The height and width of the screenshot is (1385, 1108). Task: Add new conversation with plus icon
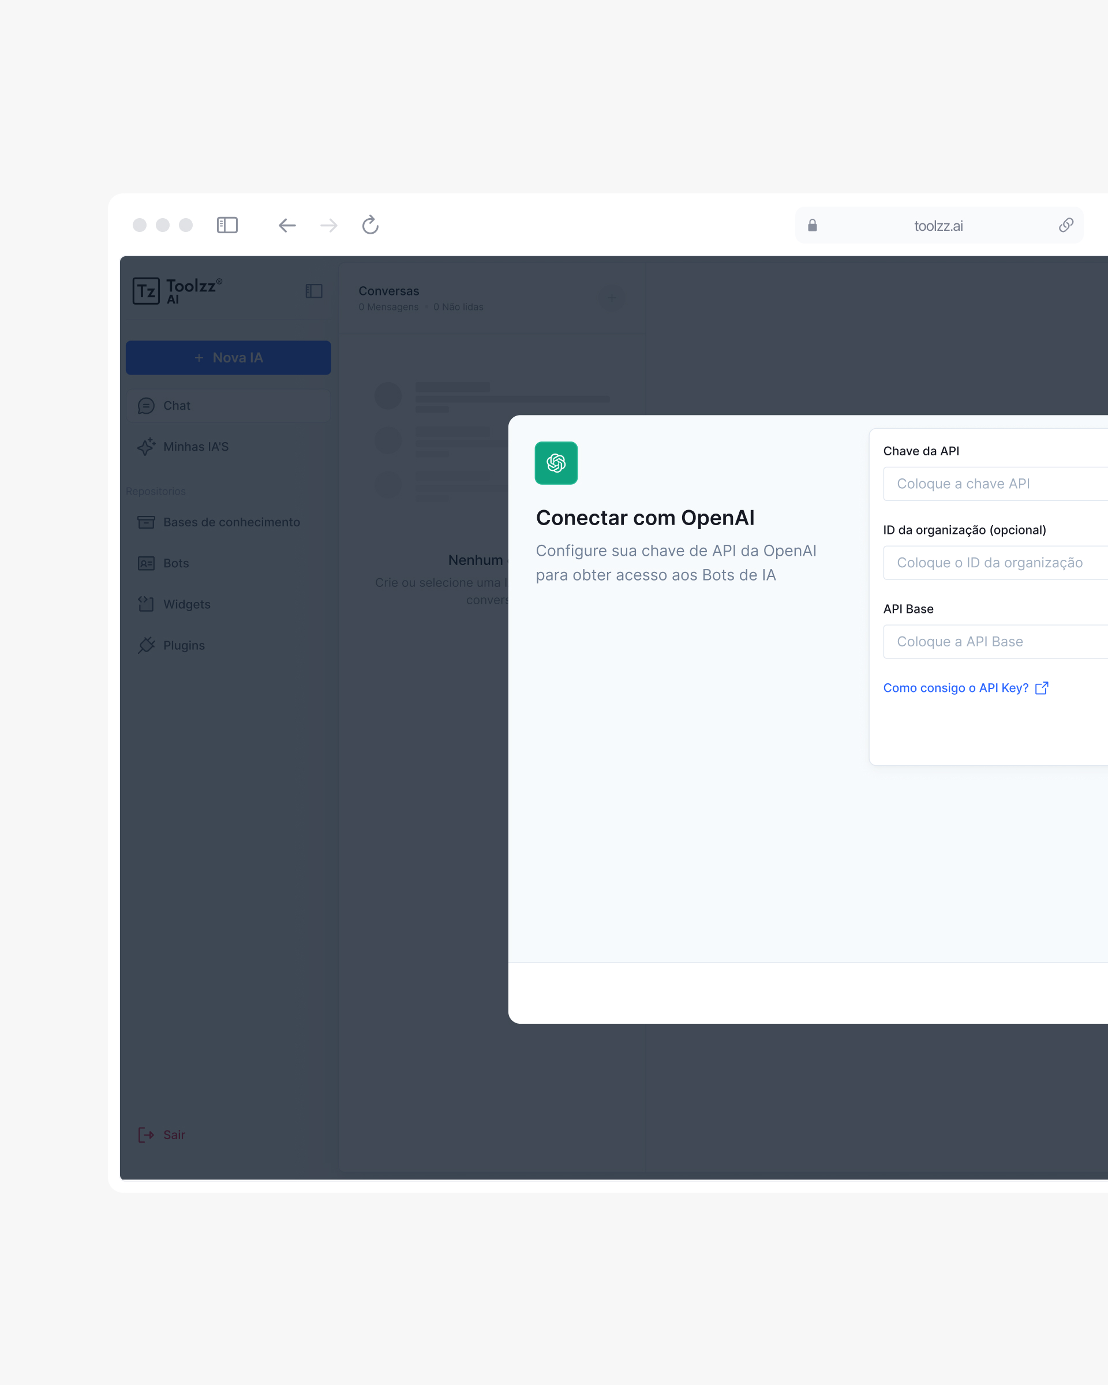coord(612,298)
